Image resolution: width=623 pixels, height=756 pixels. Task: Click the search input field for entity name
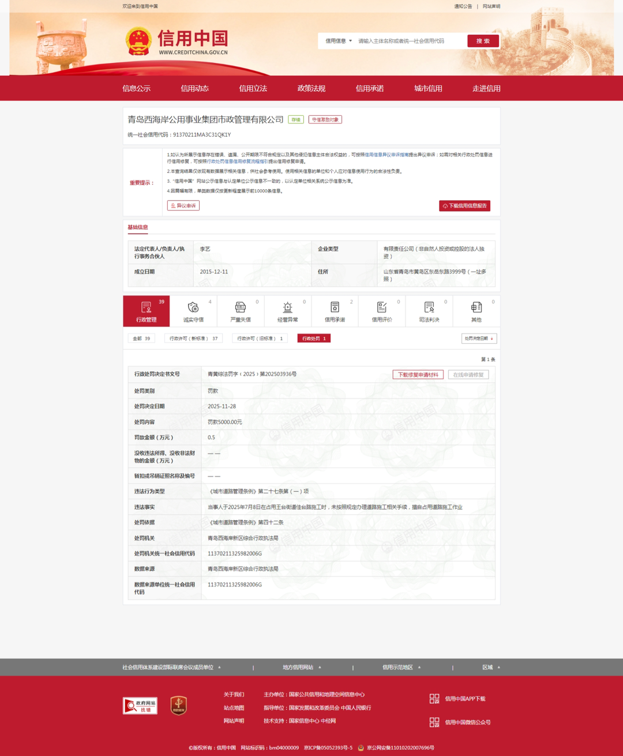point(410,41)
